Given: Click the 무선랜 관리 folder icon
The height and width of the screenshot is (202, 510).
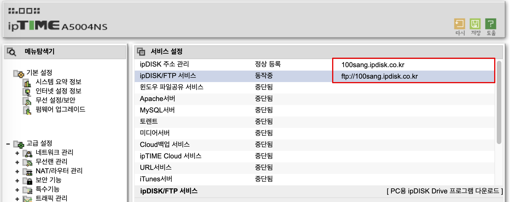Looking at the screenshot, I should 28,163.
